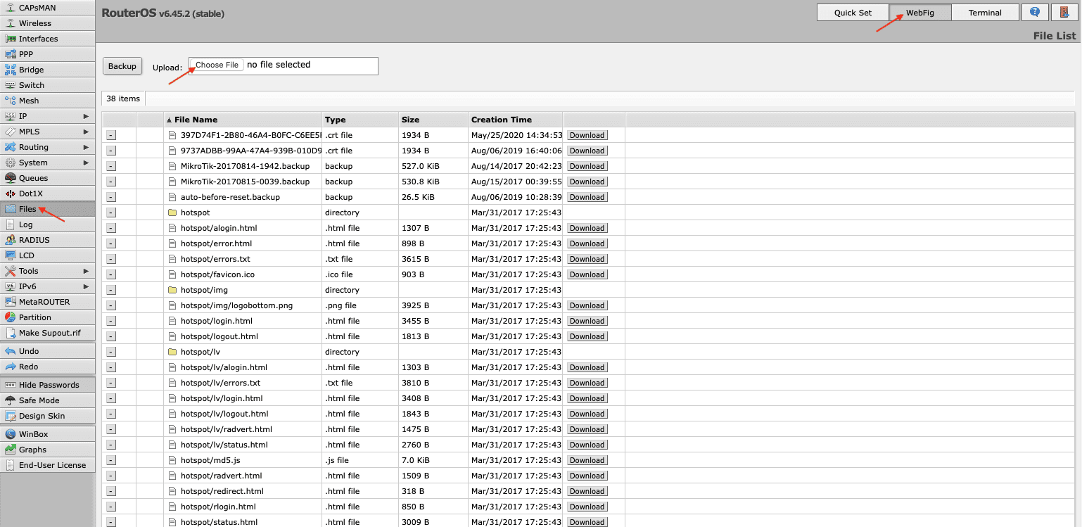
Task: Download the MikroTik-20170814-1942.backup file
Action: [x=587, y=166]
